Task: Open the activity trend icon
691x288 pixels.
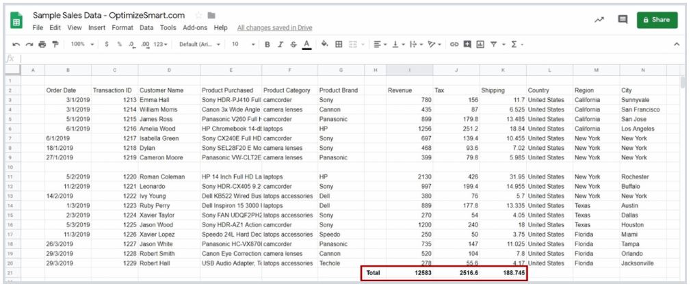Action: click(599, 19)
